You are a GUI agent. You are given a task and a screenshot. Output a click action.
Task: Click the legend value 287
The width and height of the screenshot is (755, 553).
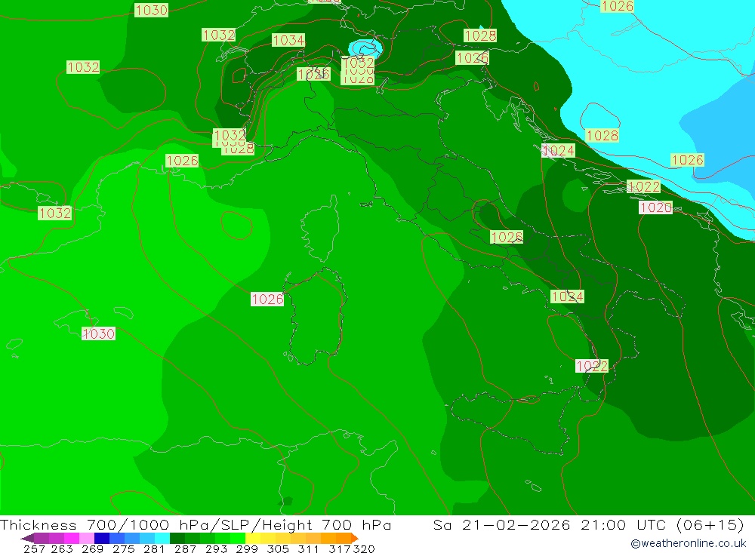(x=185, y=548)
